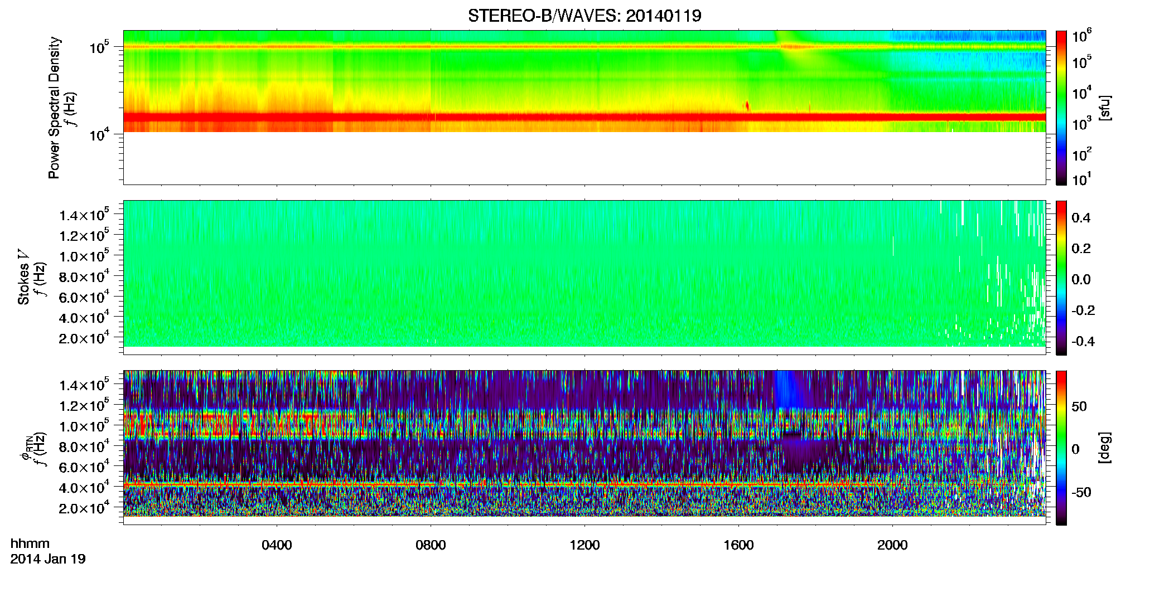
Task: Click the 1.4×10^5 tick of Stokes panel
Action: 84,215
